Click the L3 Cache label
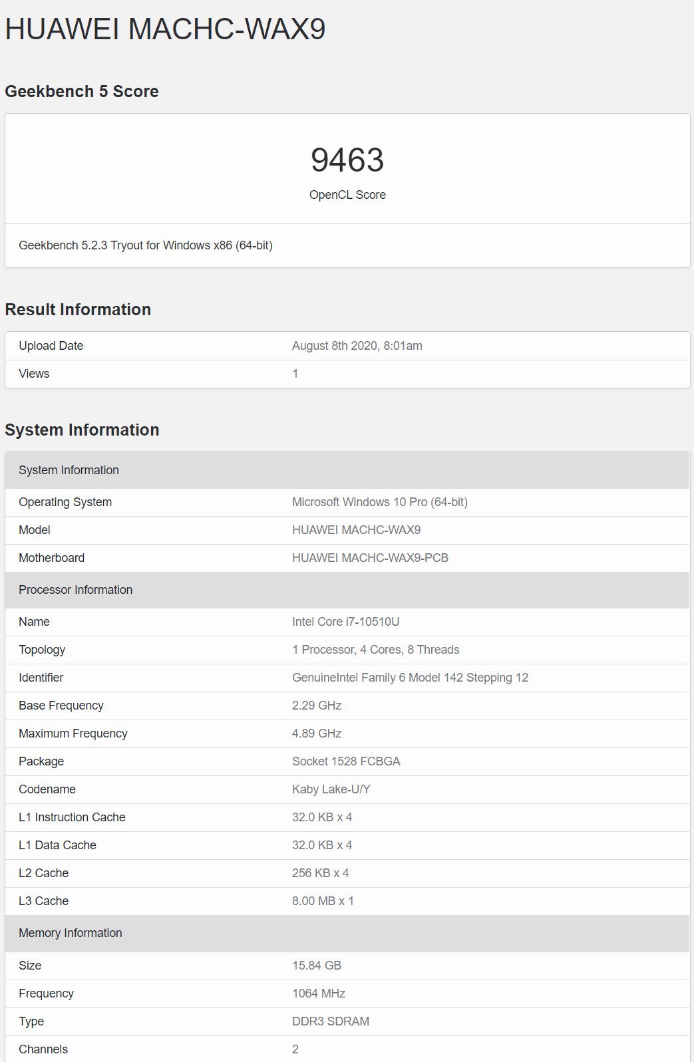This screenshot has height=1062, width=694. coord(43,901)
